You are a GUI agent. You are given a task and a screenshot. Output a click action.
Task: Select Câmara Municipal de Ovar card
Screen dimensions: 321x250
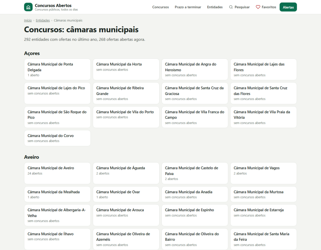(126, 194)
